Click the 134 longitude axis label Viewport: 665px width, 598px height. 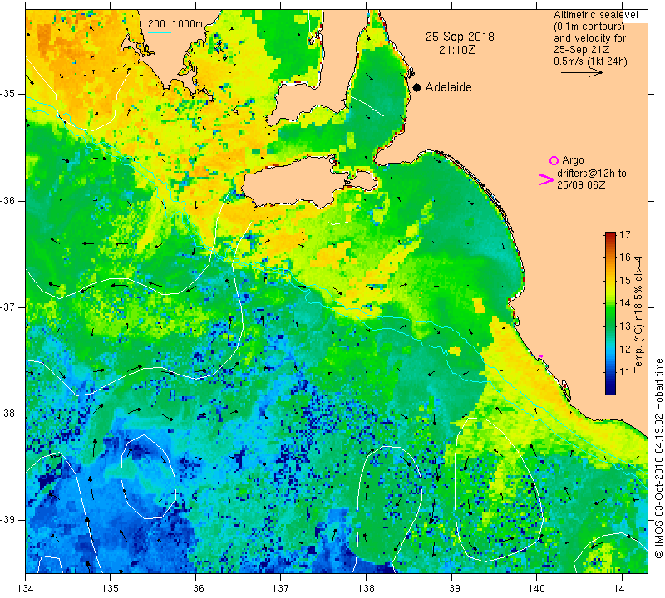pyautogui.click(x=26, y=589)
